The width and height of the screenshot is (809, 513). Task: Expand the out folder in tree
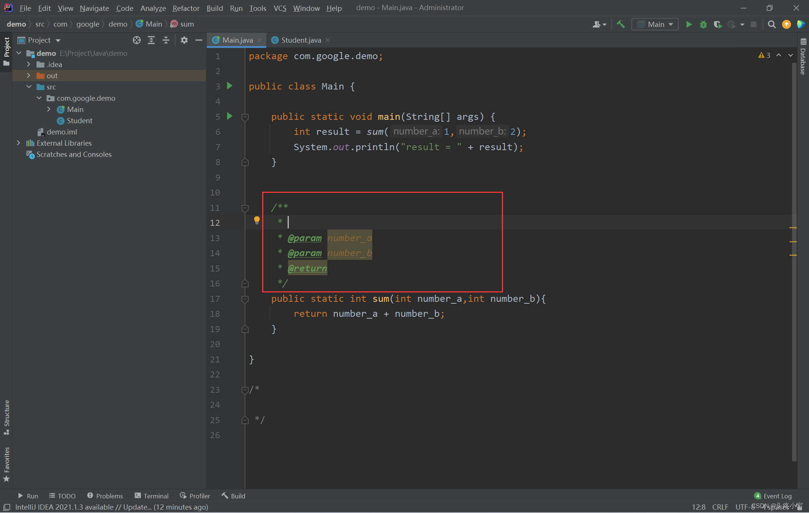pyautogui.click(x=29, y=76)
